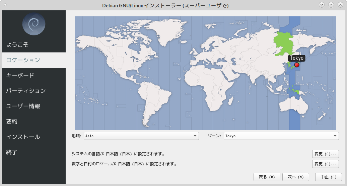This screenshot has height=186, width=347.
Task: Open the 地域 Asia dropdown
Action: (141, 136)
